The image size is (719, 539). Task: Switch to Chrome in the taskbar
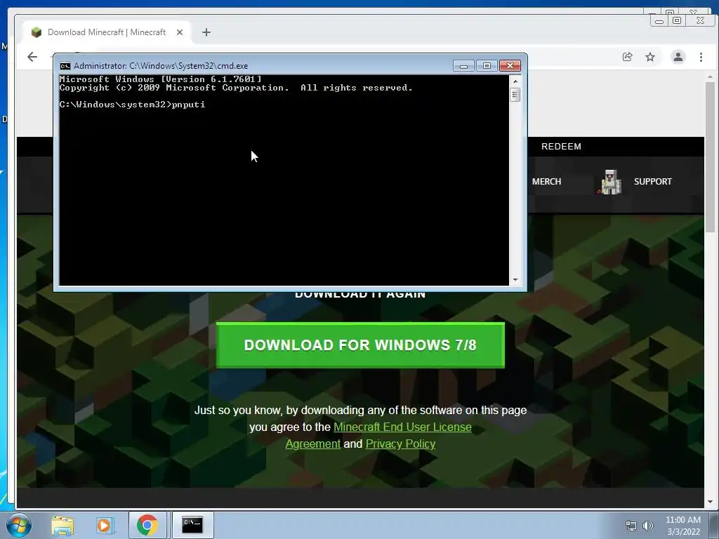point(147,525)
